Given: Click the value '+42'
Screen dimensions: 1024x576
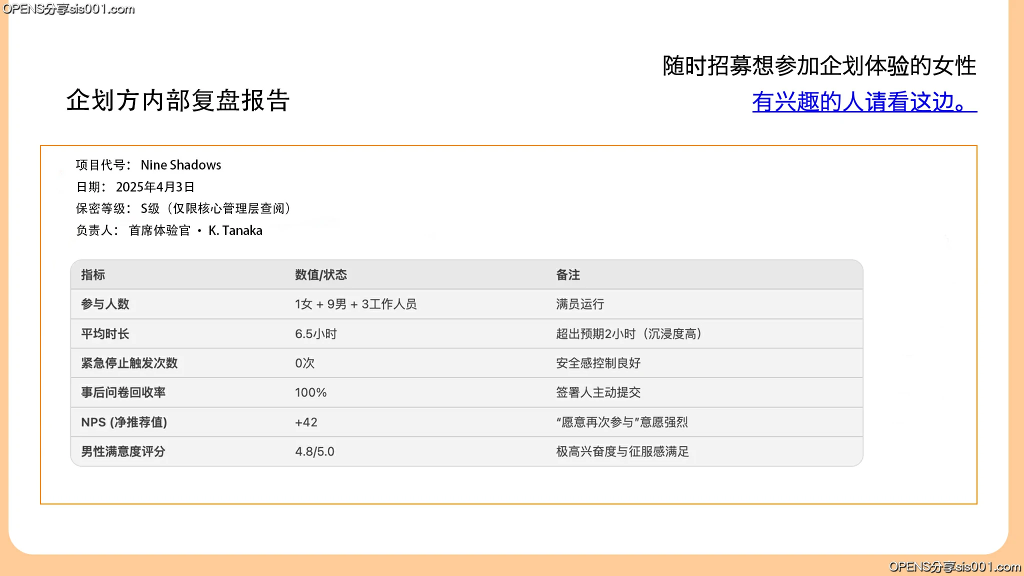Looking at the screenshot, I should tap(306, 422).
